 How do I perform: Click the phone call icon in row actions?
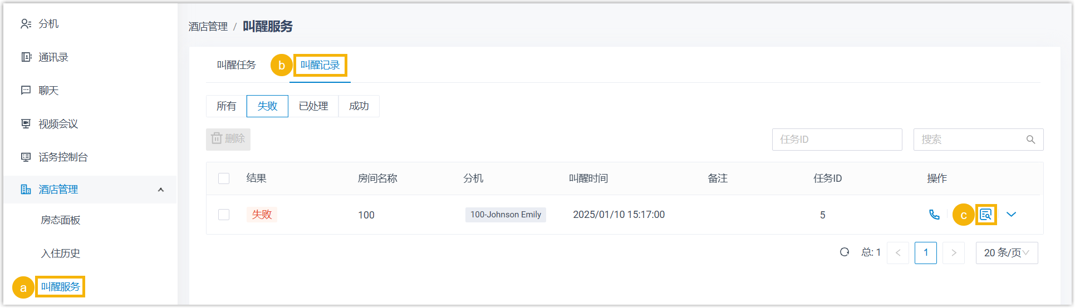934,215
